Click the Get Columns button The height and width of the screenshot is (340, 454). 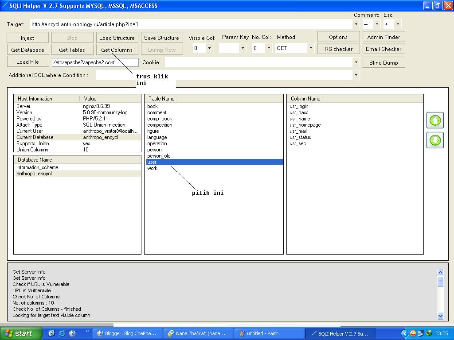click(117, 50)
